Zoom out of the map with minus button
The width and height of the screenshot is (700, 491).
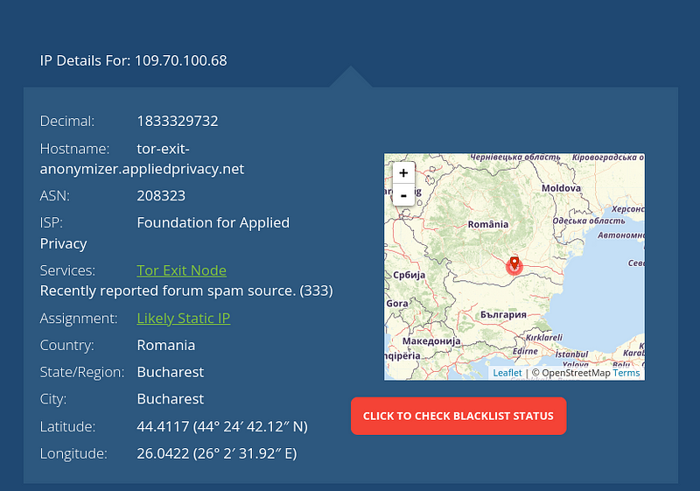(x=403, y=195)
